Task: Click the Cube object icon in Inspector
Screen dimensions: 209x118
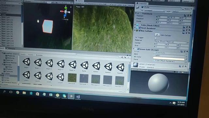Action: click(x=138, y=7)
